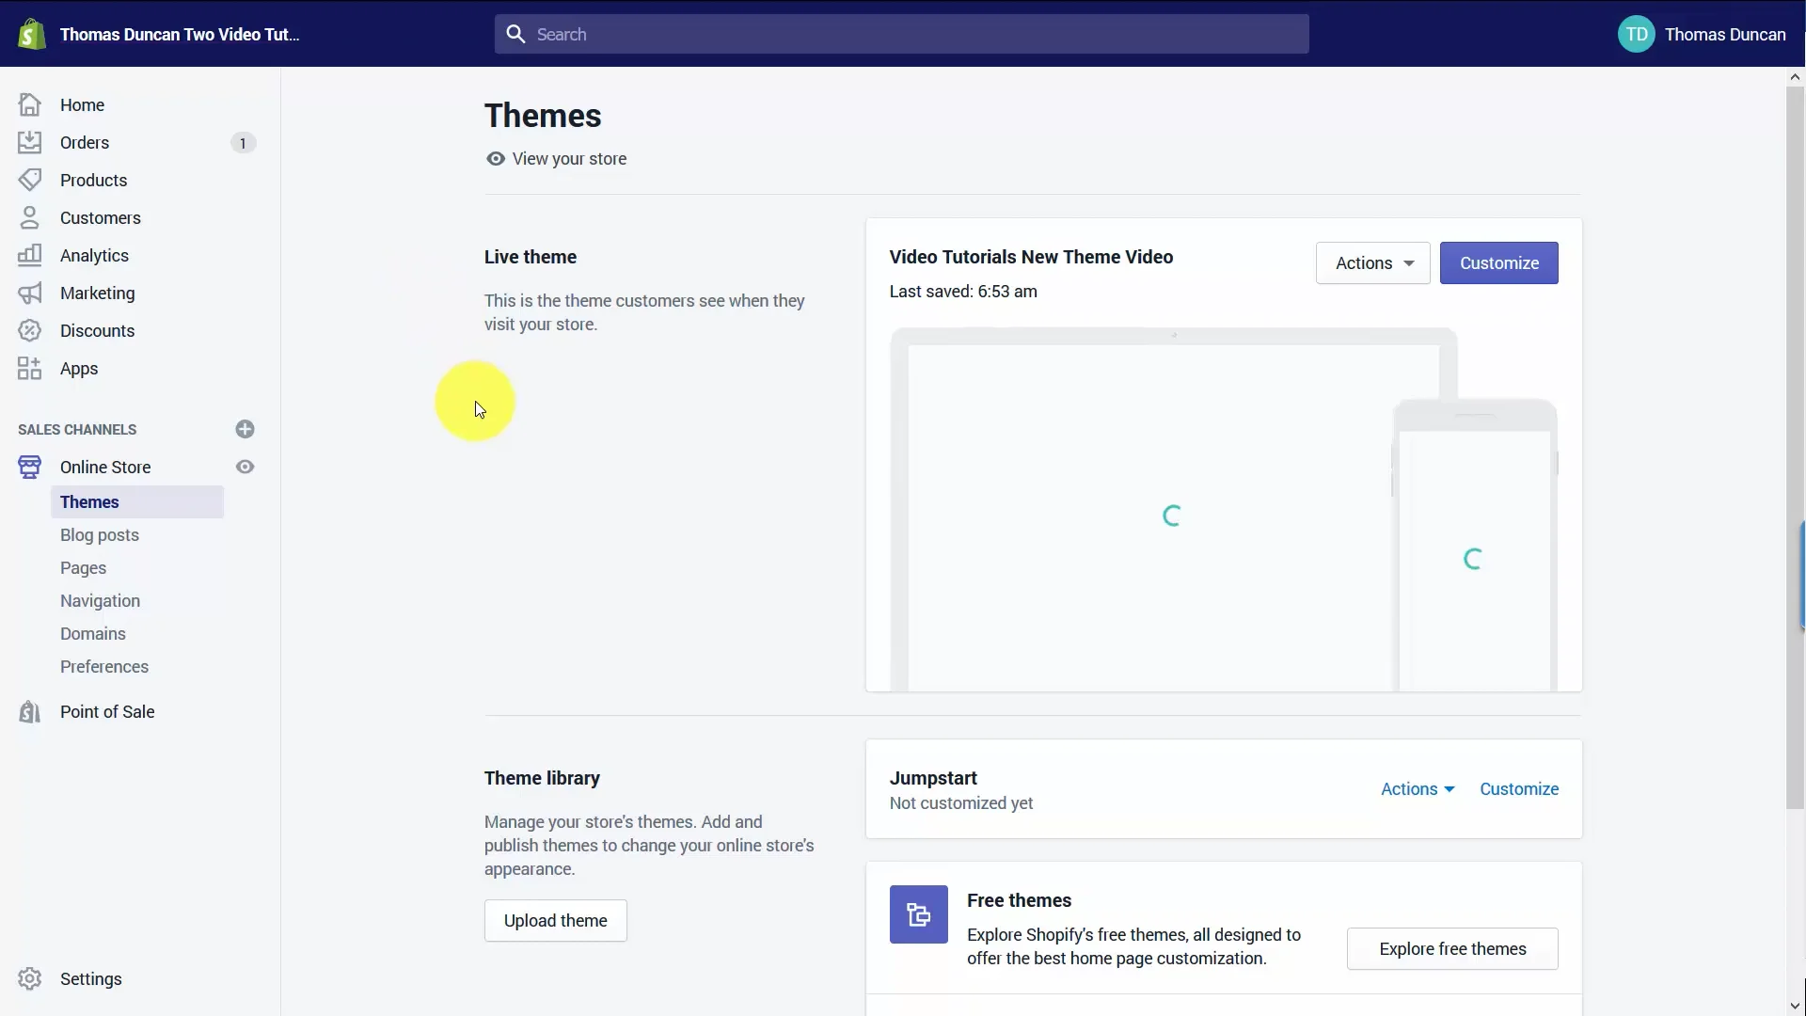Click the search magnifier icon

tap(515, 34)
